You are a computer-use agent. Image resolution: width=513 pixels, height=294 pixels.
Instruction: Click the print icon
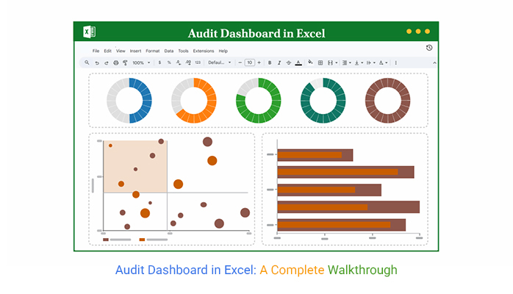click(x=116, y=63)
